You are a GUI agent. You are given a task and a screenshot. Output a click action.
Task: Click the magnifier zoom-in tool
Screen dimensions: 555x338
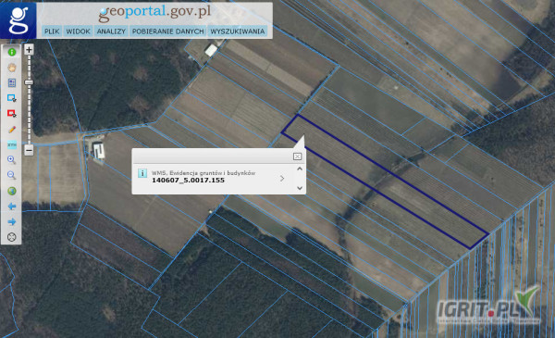12,160
